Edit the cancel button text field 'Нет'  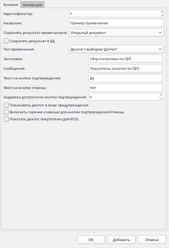click(125, 88)
